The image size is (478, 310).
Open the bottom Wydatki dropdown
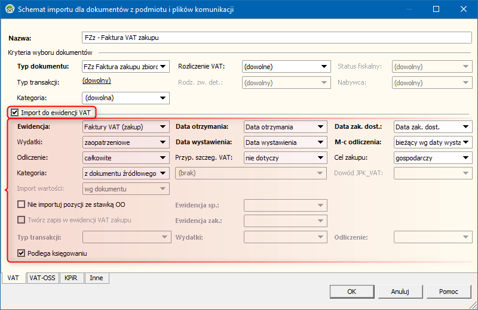286,237
